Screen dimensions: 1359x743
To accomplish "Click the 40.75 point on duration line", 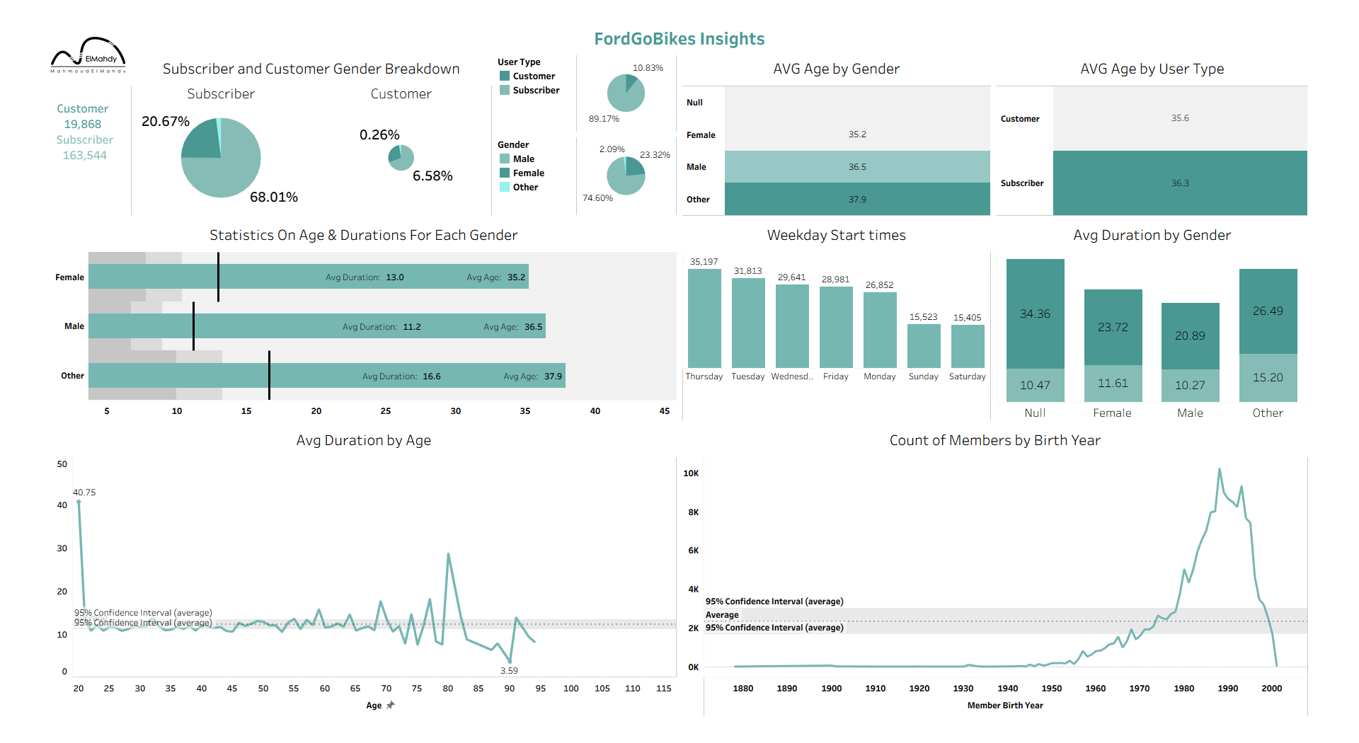I will tap(79, 502).
